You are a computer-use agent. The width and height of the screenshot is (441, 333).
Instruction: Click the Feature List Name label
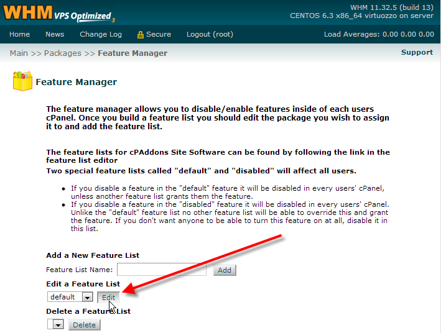click(x=80, y=270)
